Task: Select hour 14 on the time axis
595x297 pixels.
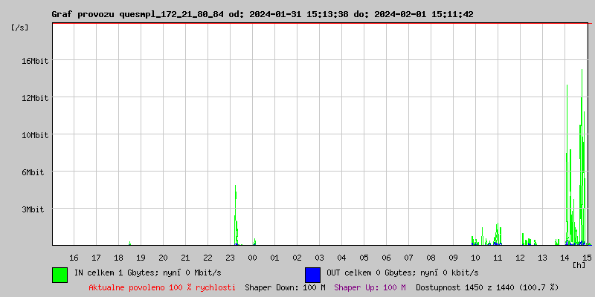Action: pyautogui.click(x=565, y=257)
